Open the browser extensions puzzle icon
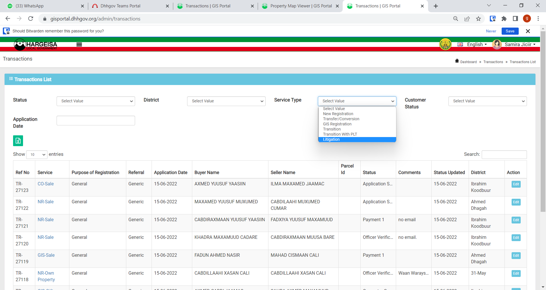This screenshot has height=290, width=546. [504, 18]
